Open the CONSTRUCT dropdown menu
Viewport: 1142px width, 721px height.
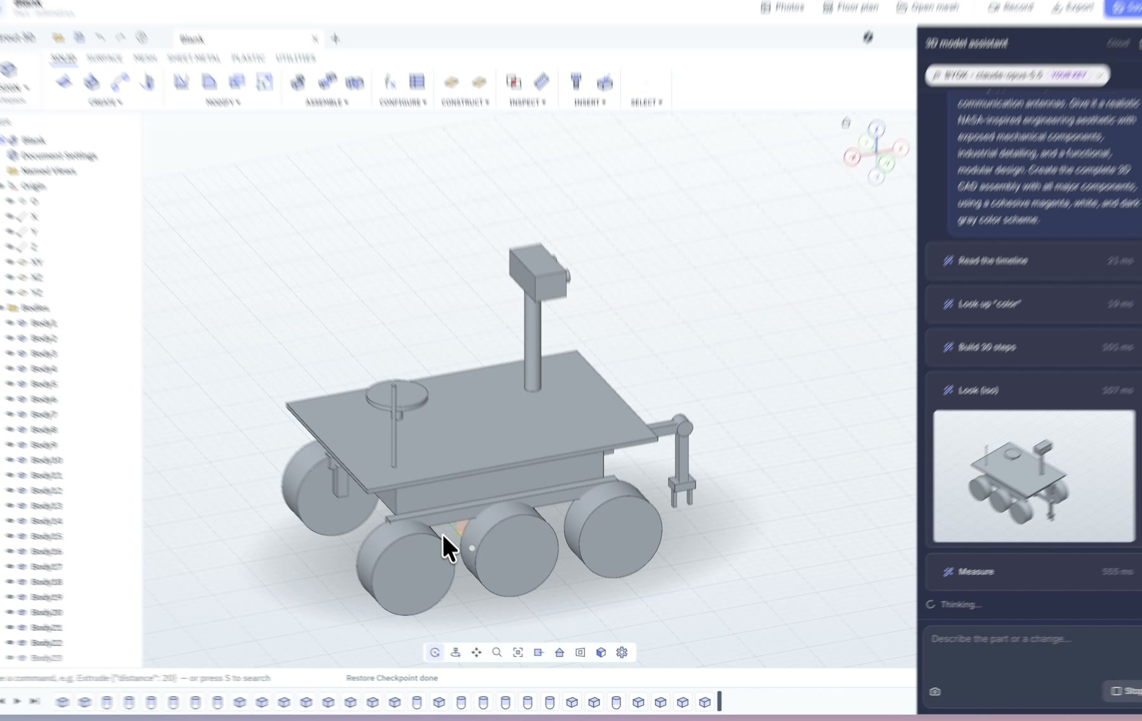coord(465,102)
